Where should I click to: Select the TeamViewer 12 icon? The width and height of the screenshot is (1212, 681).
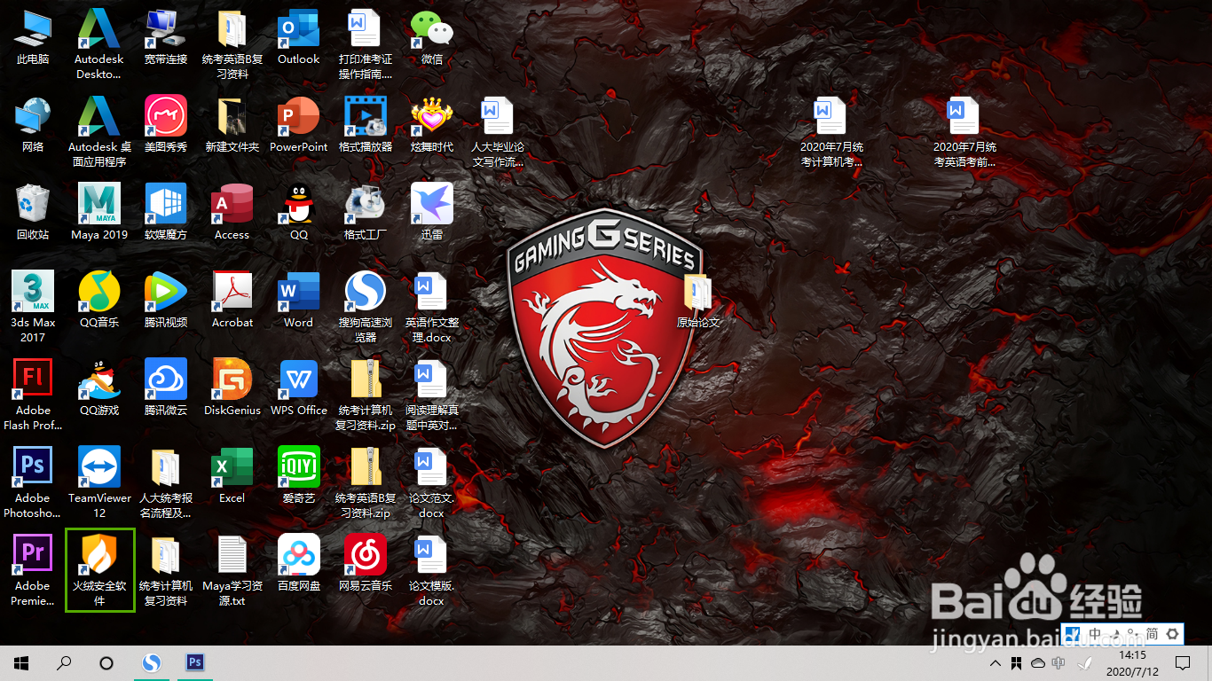(99, 482)
